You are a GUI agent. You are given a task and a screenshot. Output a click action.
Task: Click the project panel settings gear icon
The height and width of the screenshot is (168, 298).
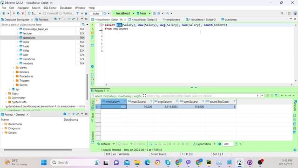65,114
